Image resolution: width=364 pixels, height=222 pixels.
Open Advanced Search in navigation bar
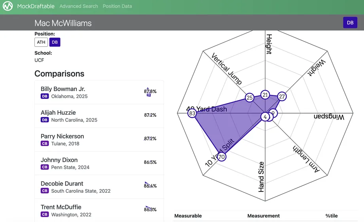coord(79,6)
